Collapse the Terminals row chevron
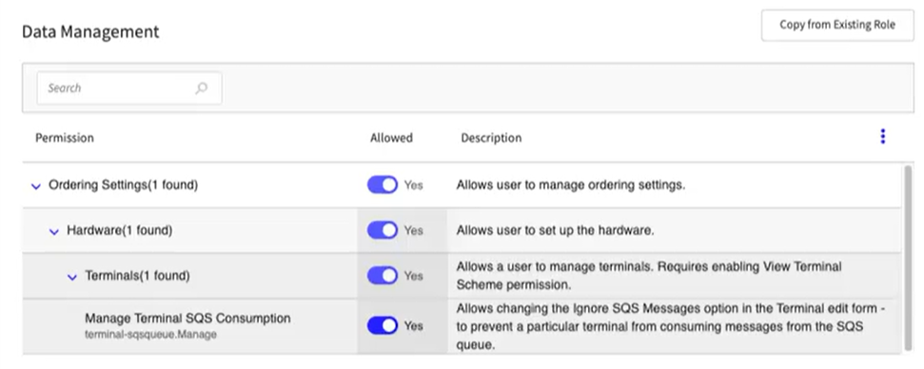 [x=72, y=277]
